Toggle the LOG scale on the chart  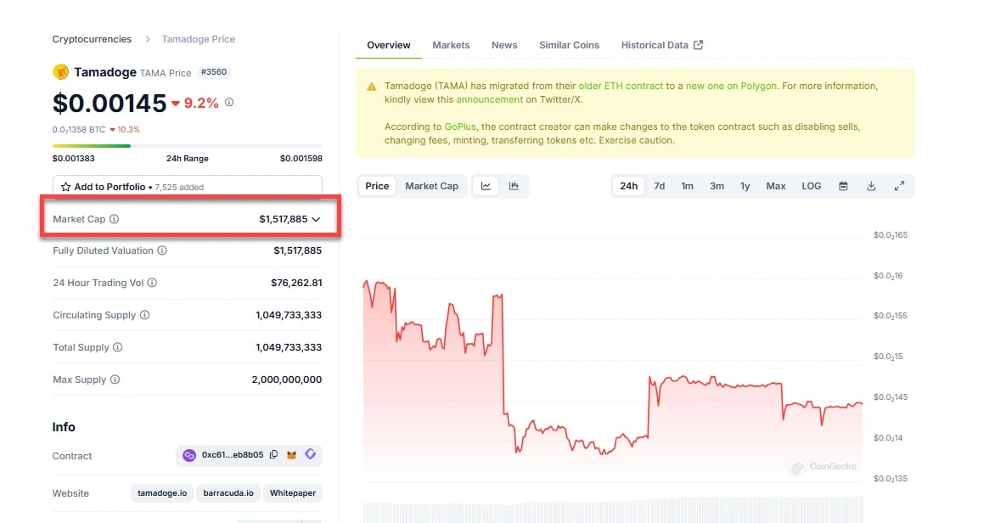pos(811,186)
